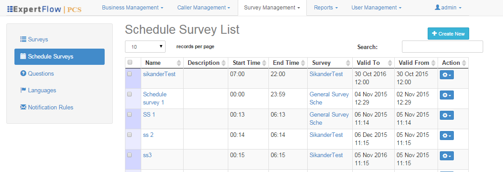Check the ss3 row checkbox
The width and height of the screenshot is (503, 172).
[x=129, y=155]
